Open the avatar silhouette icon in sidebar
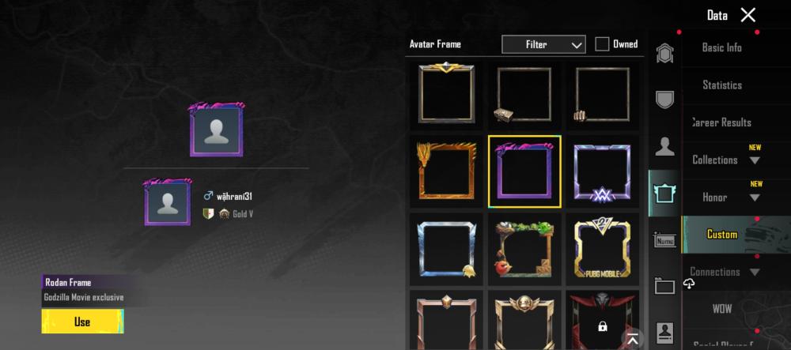This screenshot has width=791, height=350. [664, 146]
